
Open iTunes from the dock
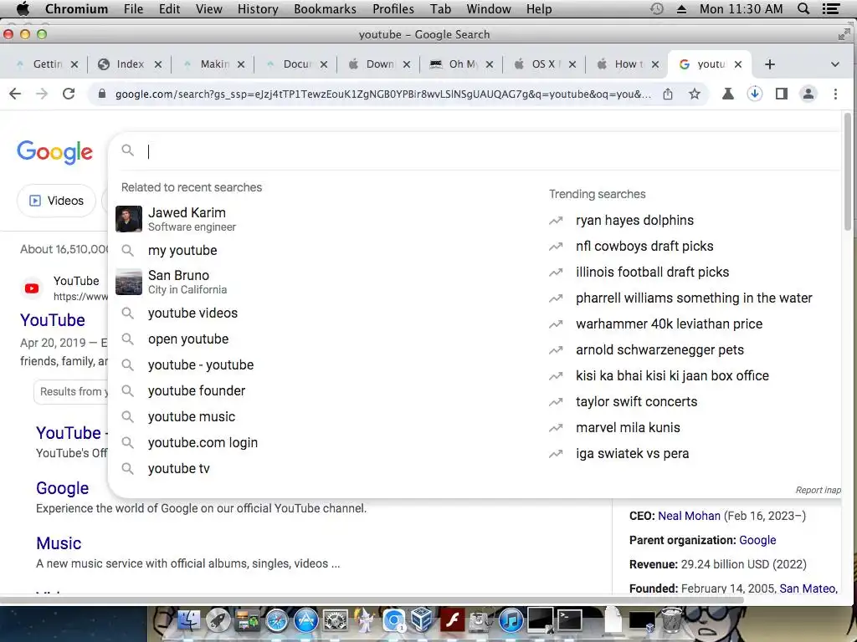click(511, 620)
